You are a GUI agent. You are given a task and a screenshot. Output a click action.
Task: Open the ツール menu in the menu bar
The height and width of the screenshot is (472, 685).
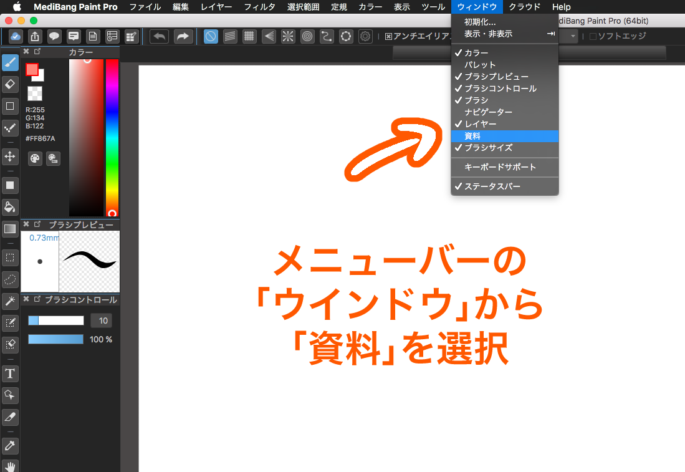(433, 7)
